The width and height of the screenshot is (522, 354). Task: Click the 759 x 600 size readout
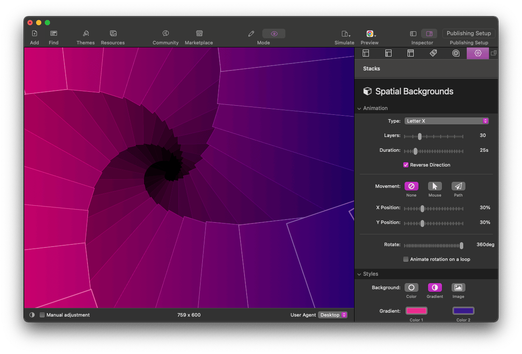[189, 315]
